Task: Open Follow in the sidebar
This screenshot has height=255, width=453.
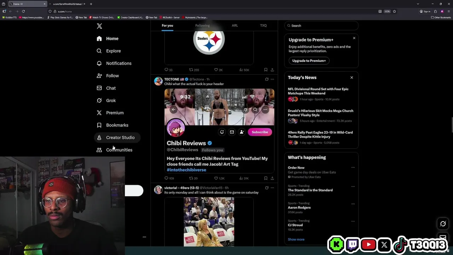Action: pyautogui.click(x=108, y=76)
